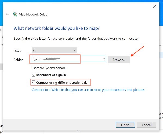The height and width of the screenshot is (134, 163).
Task: Click the 'What network folder' heading
Action: click(57, 28)
